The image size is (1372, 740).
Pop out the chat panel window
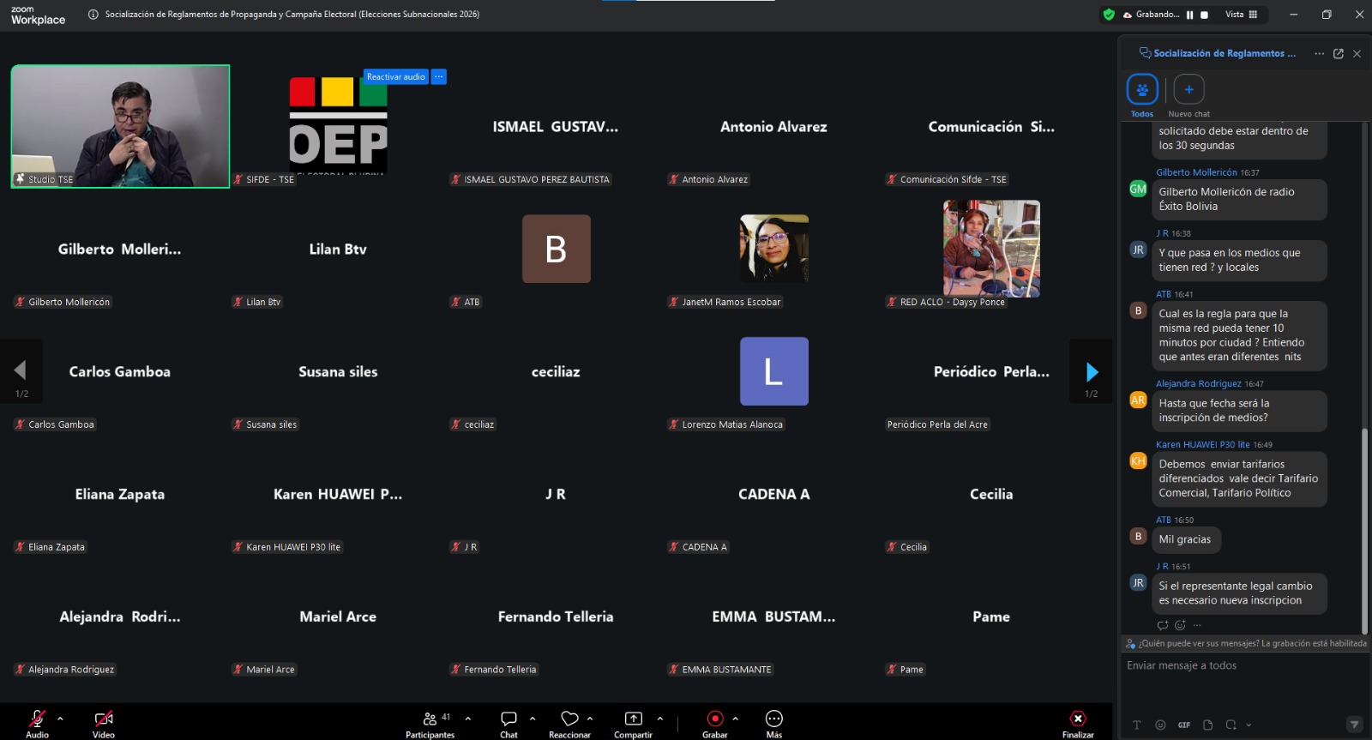(1338, 53)
